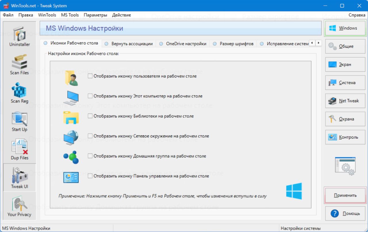
Task: Enable showing user icon on desktop
Action: (90, 76)
